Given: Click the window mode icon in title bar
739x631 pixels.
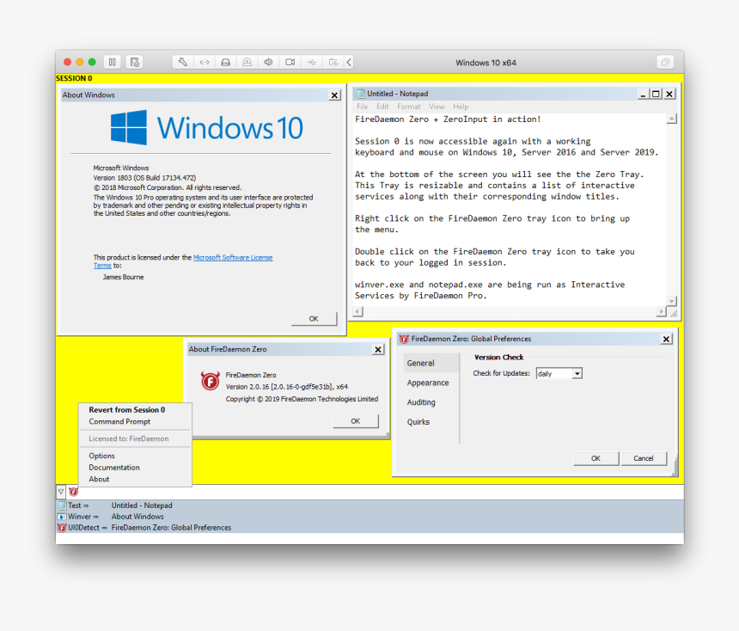Looking at the screenshot, I should point(665,62).
